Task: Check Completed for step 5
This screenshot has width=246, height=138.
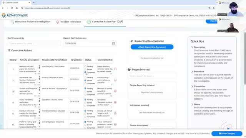Action: point(85,117)
